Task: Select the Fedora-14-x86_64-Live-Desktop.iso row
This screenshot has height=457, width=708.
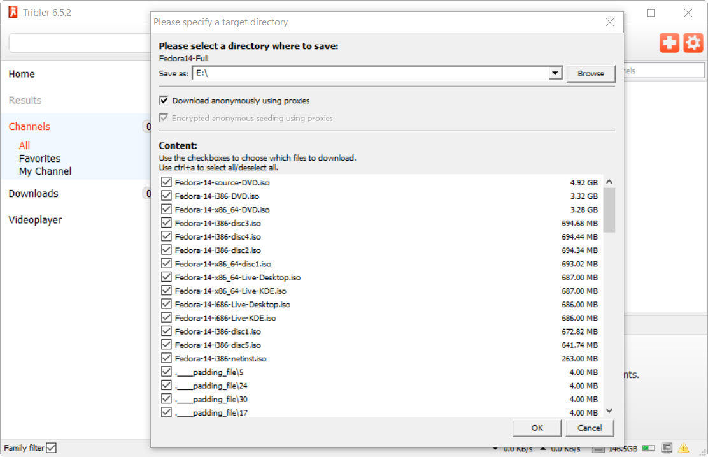Action: click(x=381, y=277)
